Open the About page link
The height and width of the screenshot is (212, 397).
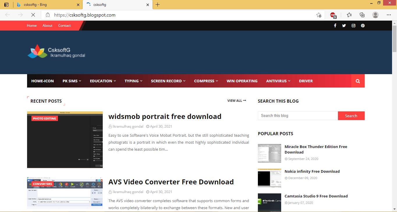tap(47, 26)
